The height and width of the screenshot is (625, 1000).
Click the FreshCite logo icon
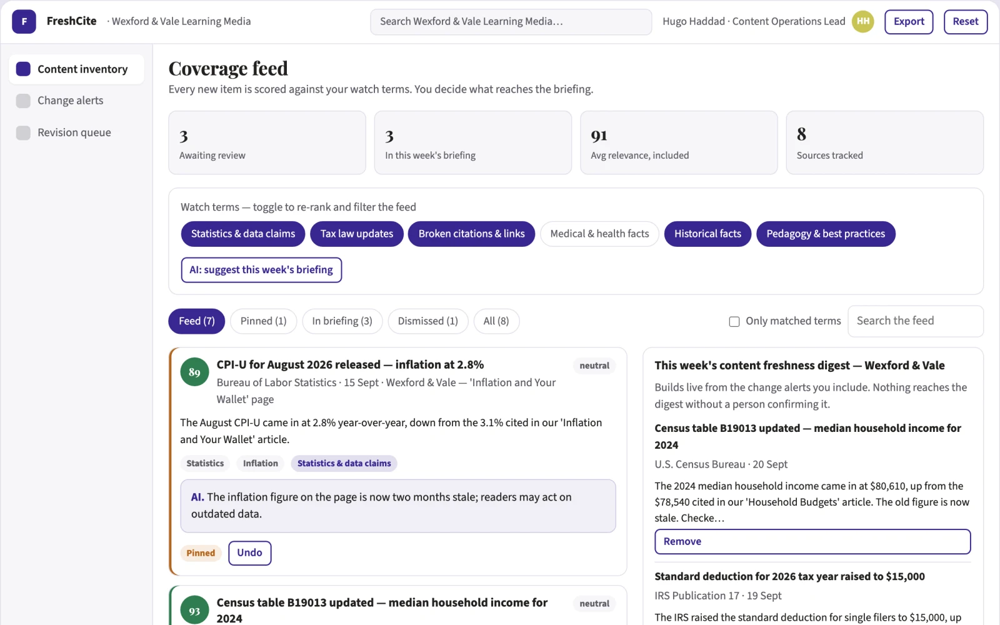(24, 21)
